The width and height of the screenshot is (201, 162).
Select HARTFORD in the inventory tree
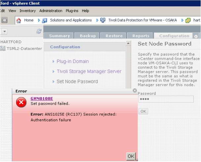11,42
